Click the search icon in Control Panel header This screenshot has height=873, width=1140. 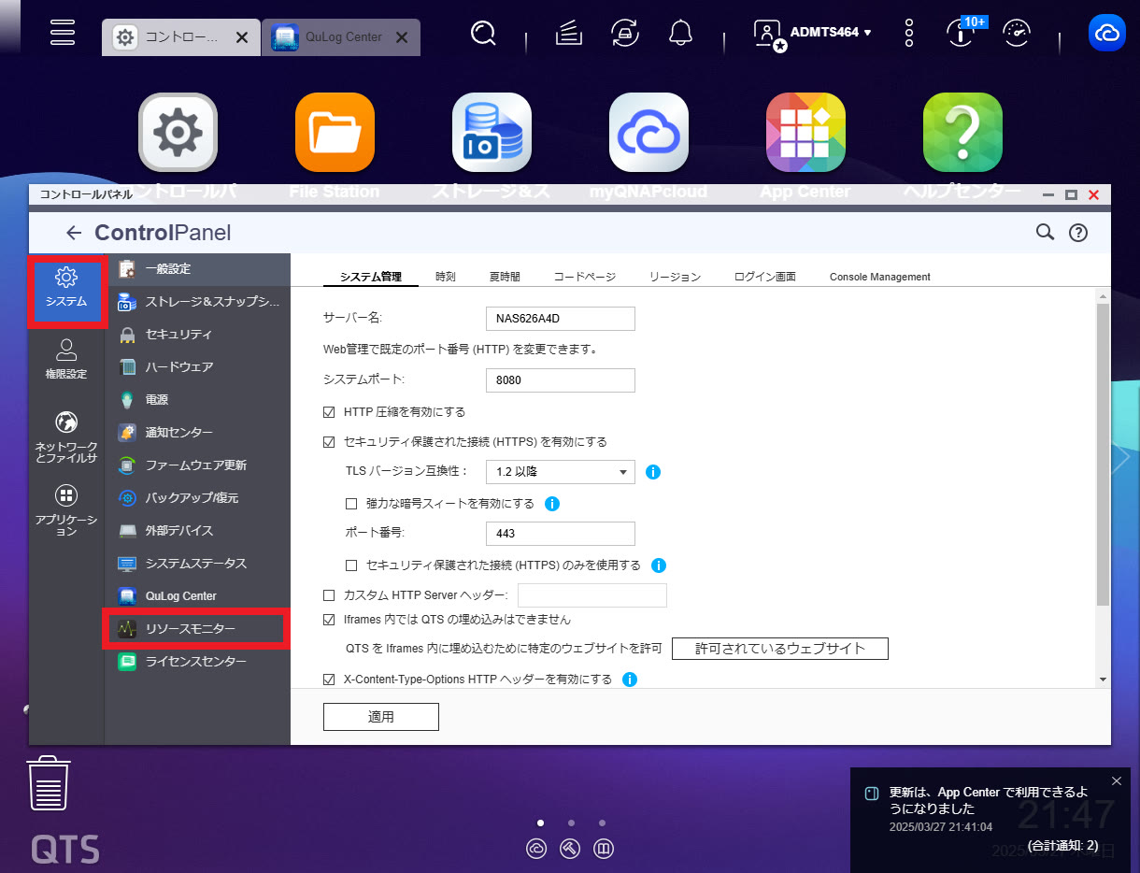click(1046, 233)
